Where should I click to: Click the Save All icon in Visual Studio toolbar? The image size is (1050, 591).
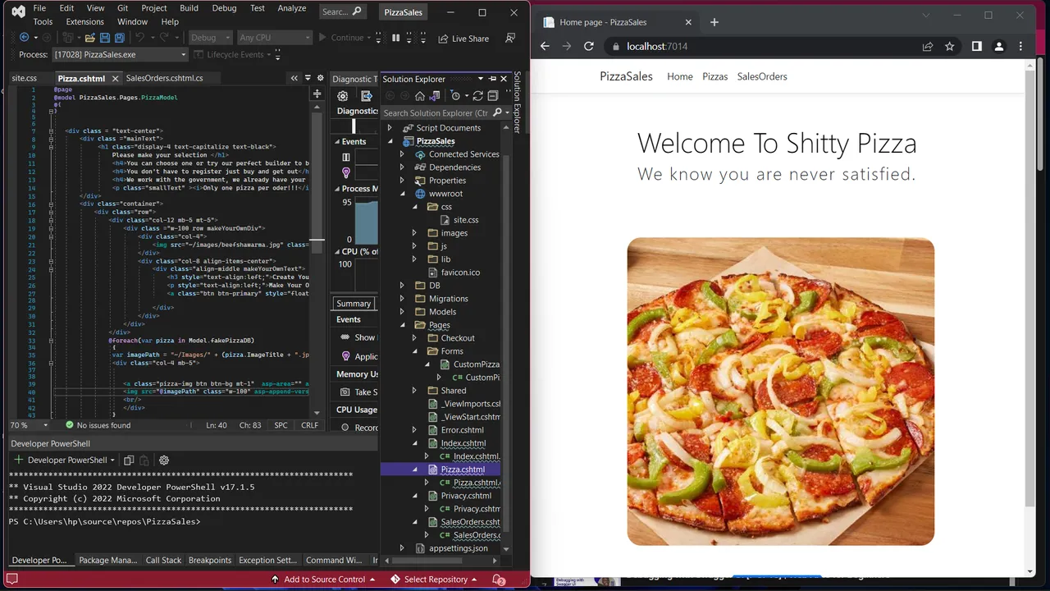click(120, 38)
